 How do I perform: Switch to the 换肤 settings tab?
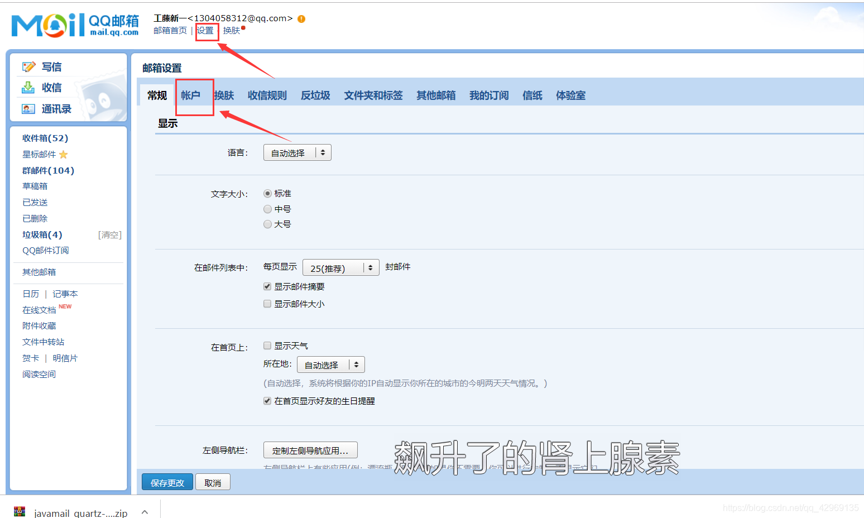224,95
